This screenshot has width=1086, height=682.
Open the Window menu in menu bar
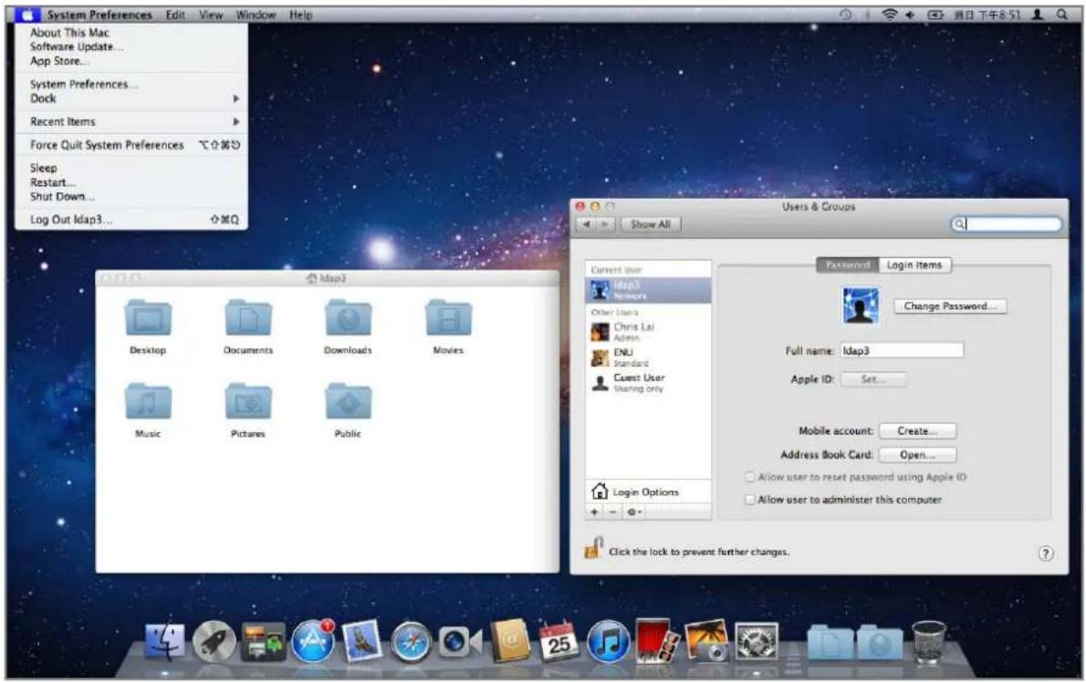(256, 15)
